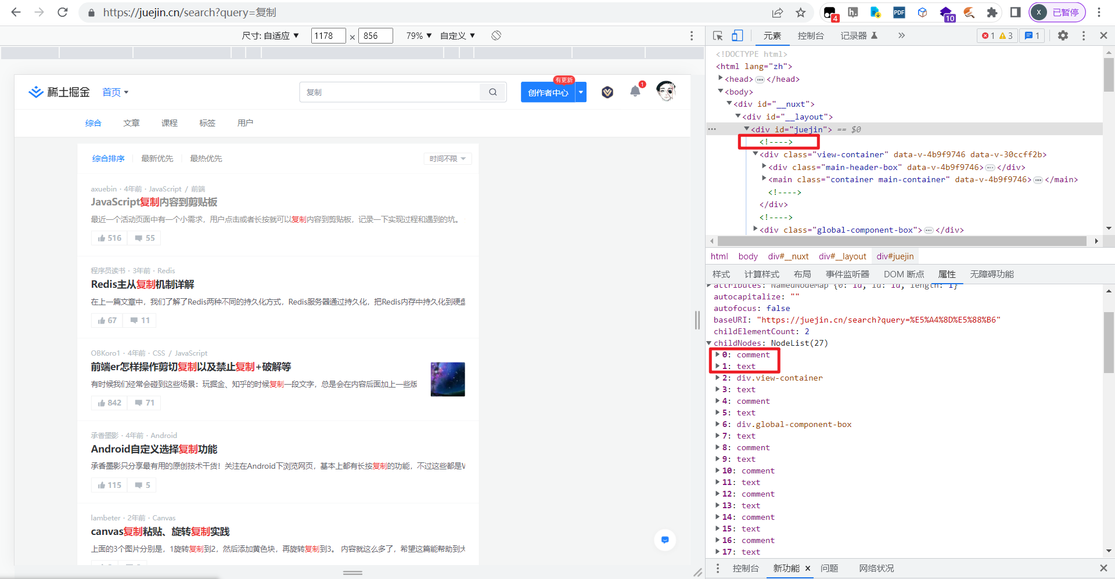Image resolution: width=1115 pixels, height=579 pixels.
Task: Click like count 516 on first article
Action: click(x=110, y=238)
